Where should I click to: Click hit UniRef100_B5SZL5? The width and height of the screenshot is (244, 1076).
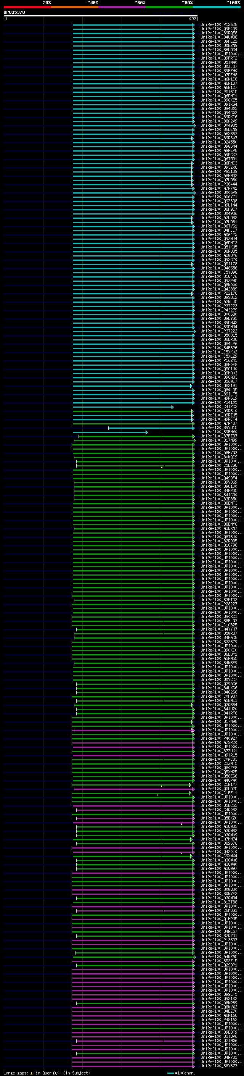pyautogui.click(x=219, y=961)
